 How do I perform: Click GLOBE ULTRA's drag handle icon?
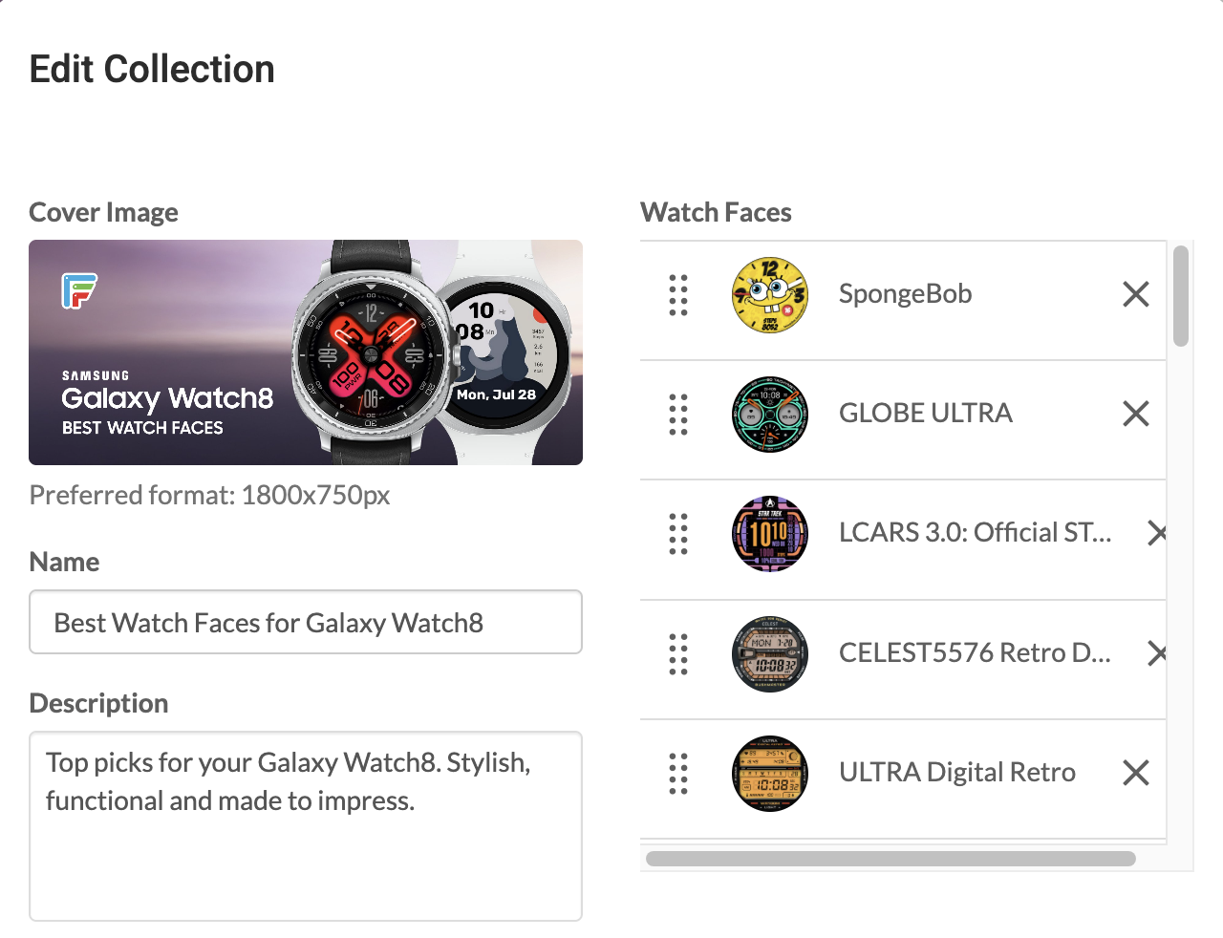[678, 415]
